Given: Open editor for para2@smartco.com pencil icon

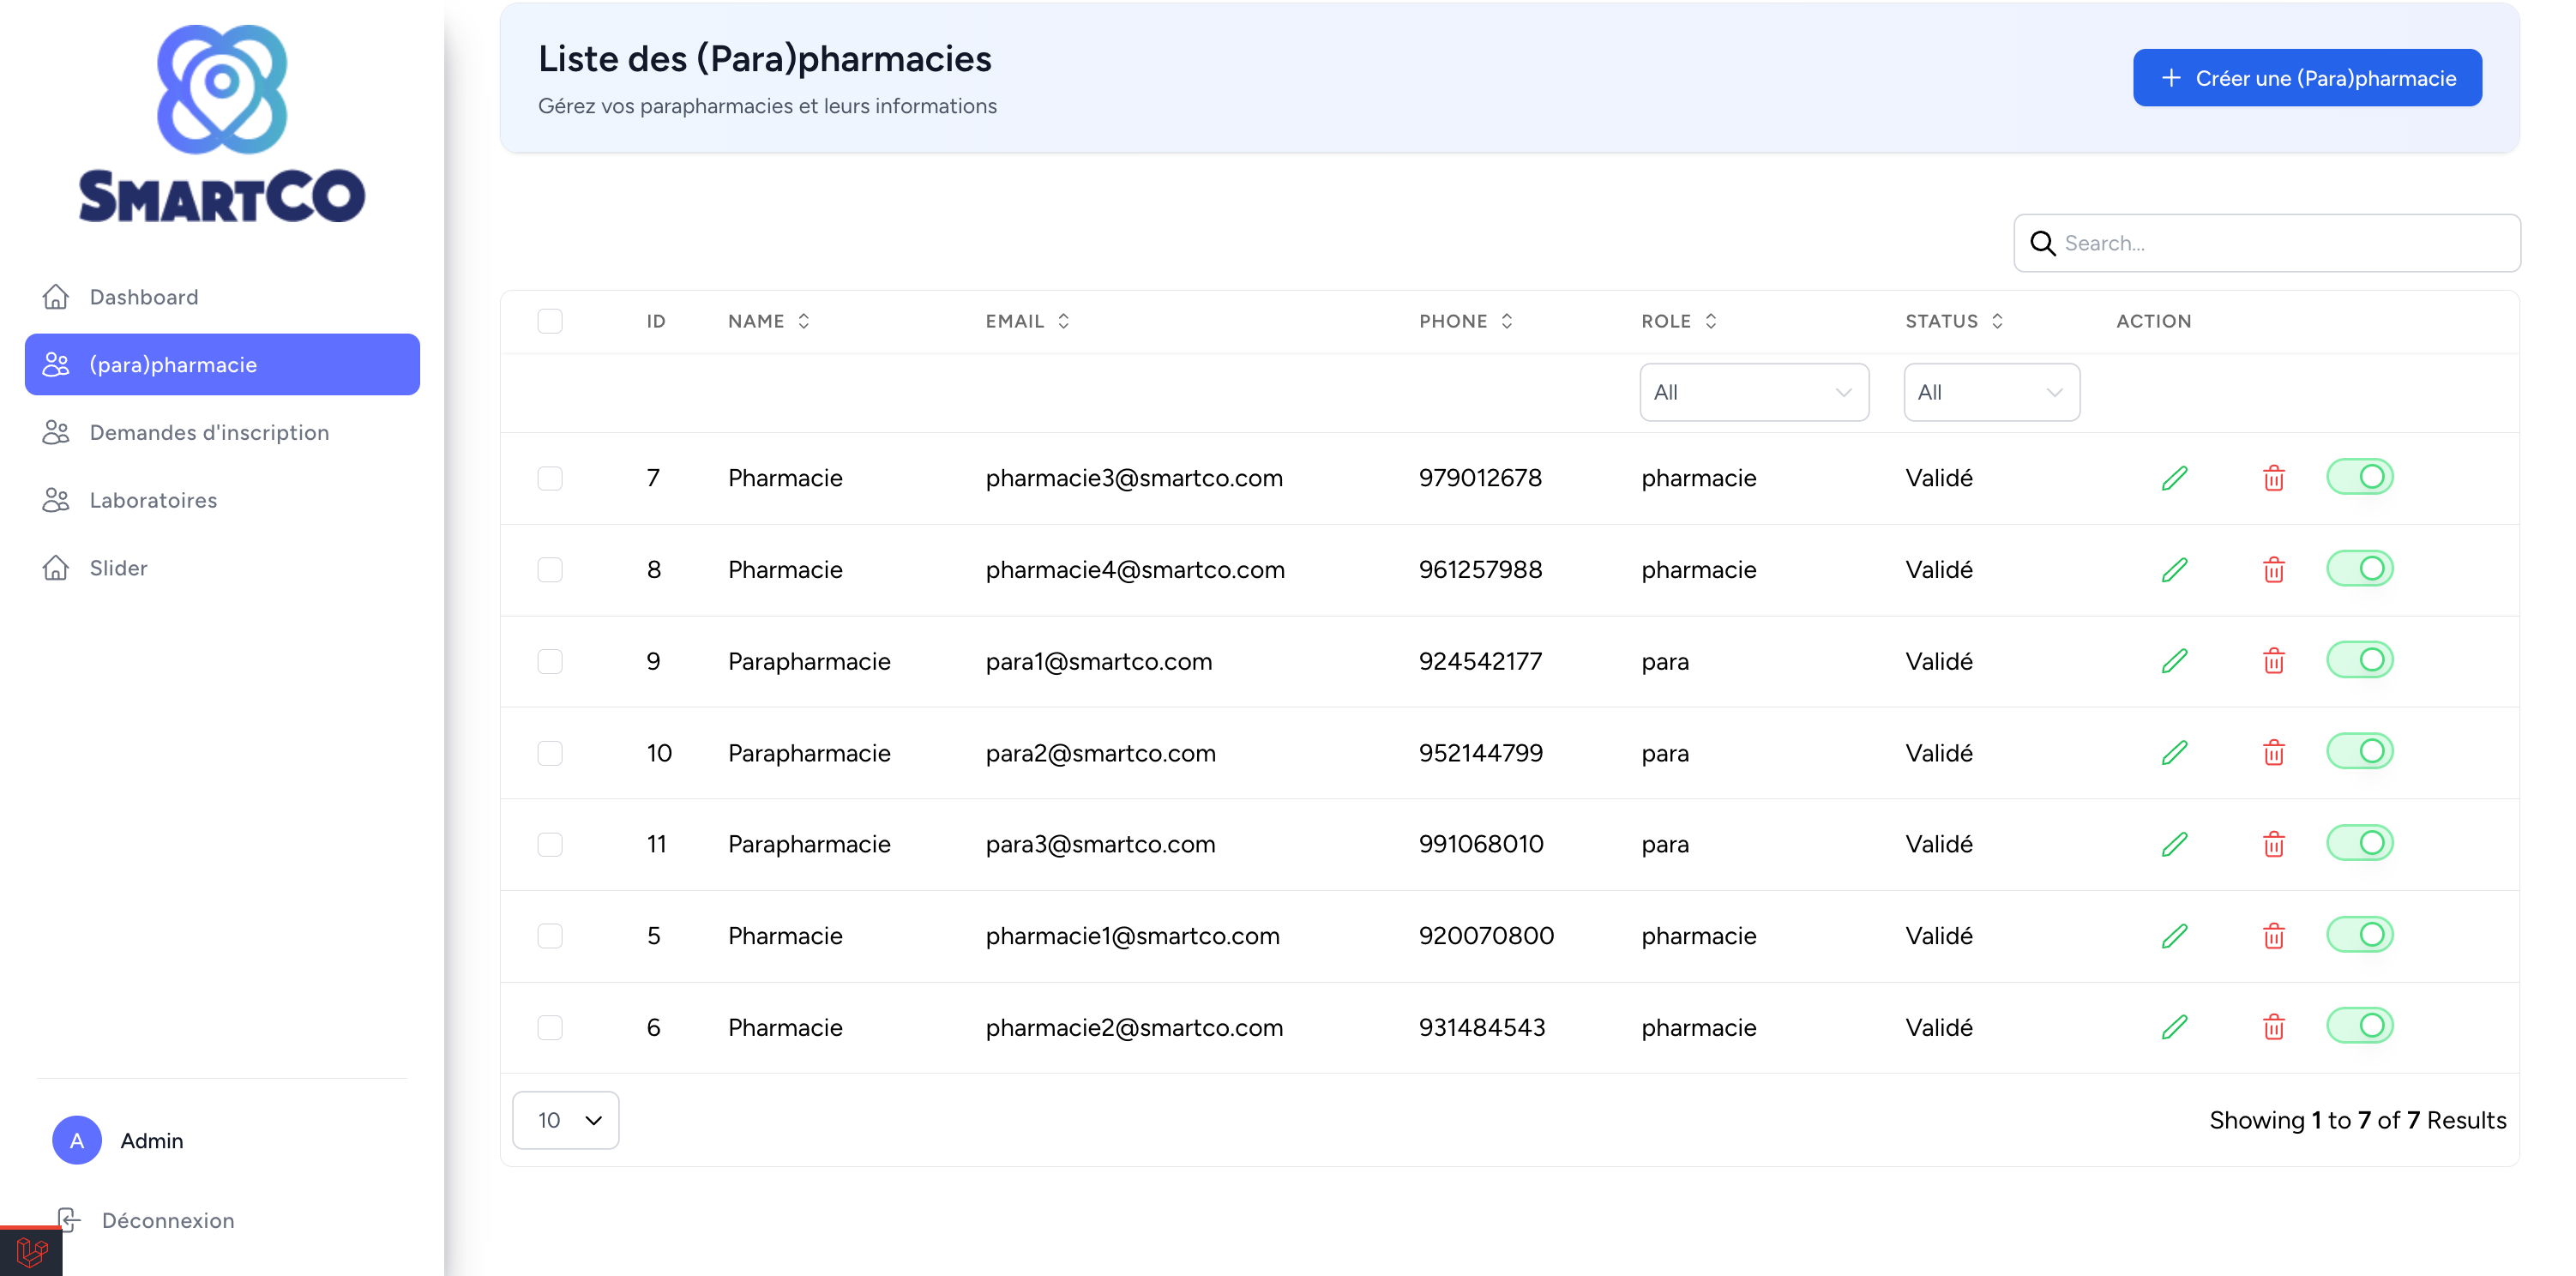Looking at the screenshot, I should pos(2174,753).
